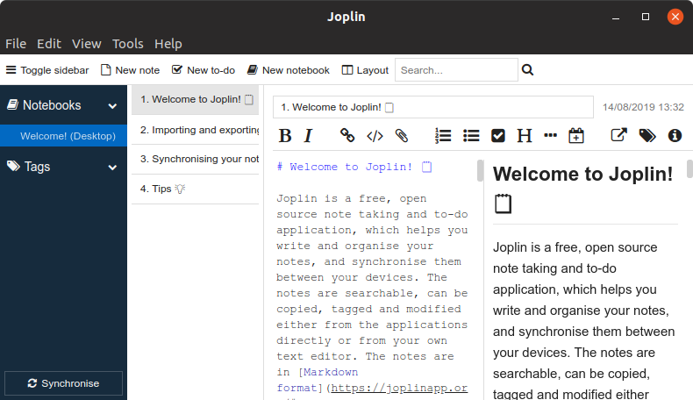This screenshot has height=400, width=693.
Task: Show note properties info icon
Action: coord(675,135)
